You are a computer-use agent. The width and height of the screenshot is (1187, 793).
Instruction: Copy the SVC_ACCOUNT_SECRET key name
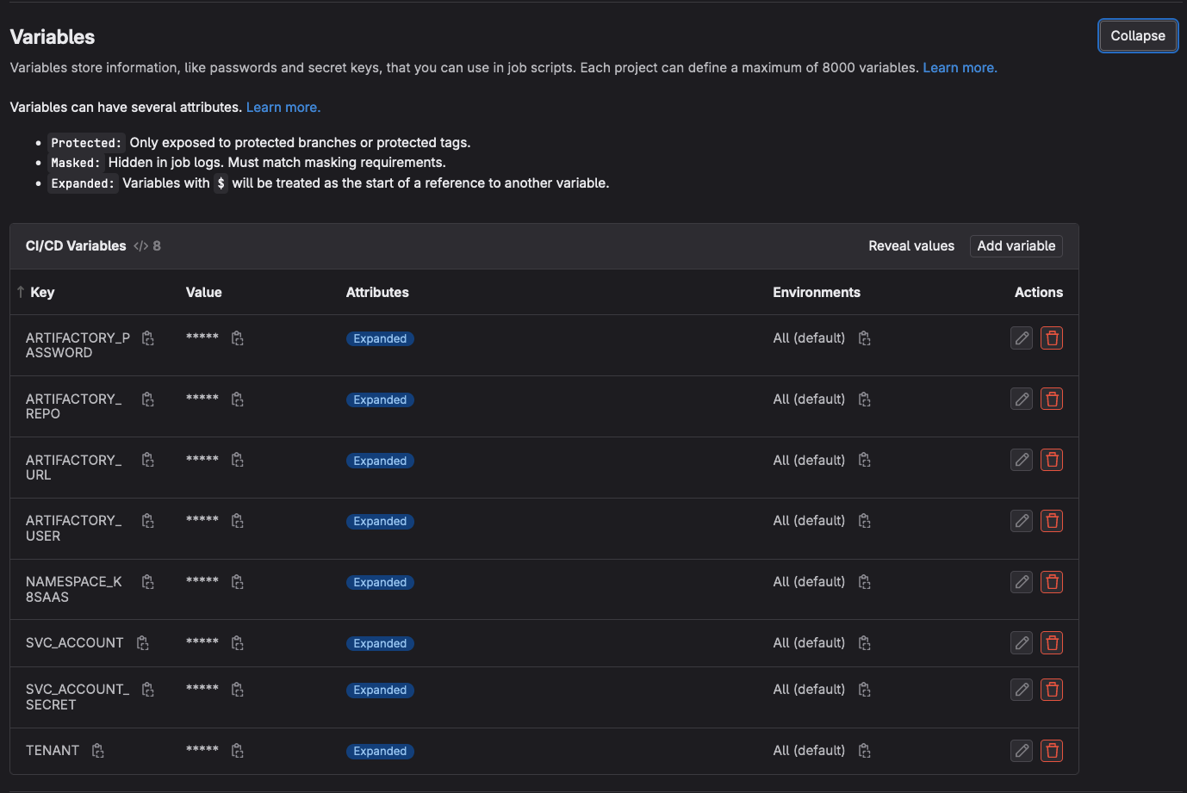coord(148,690)
